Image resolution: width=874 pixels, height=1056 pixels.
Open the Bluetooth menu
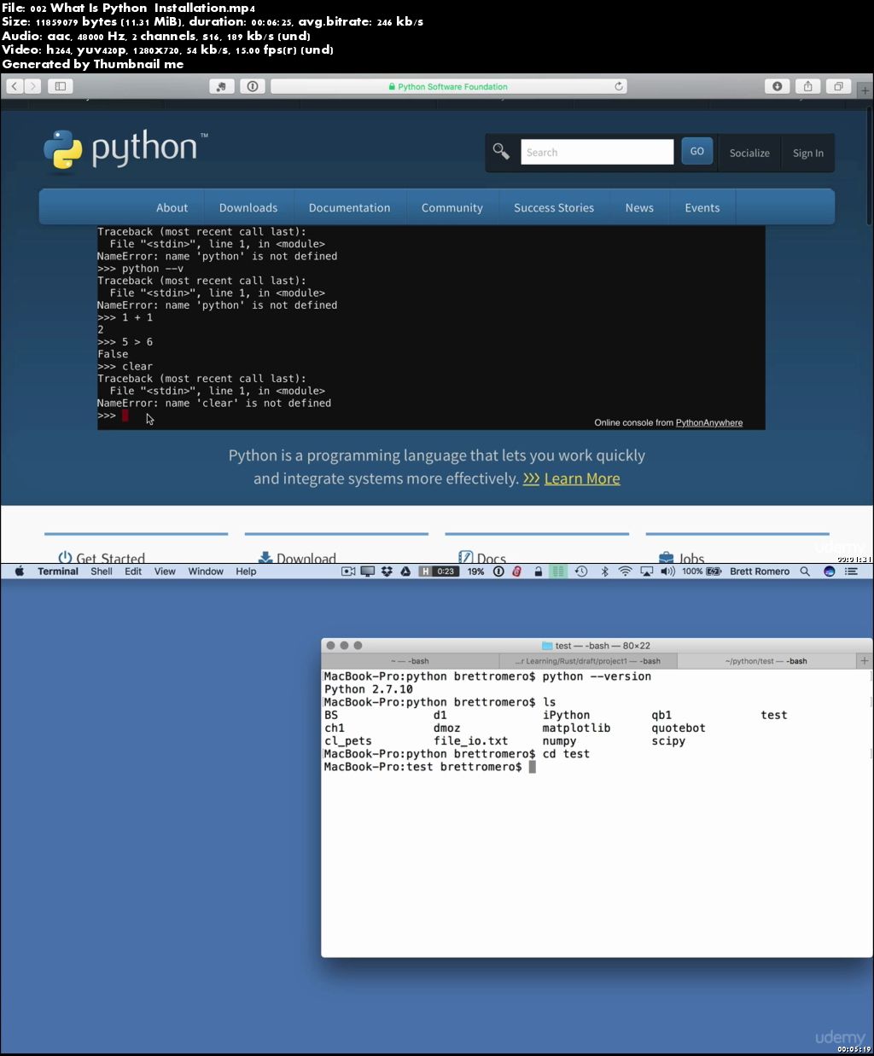click(604, 572)
